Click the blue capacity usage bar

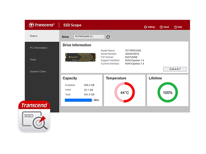[x=78, y=100]
